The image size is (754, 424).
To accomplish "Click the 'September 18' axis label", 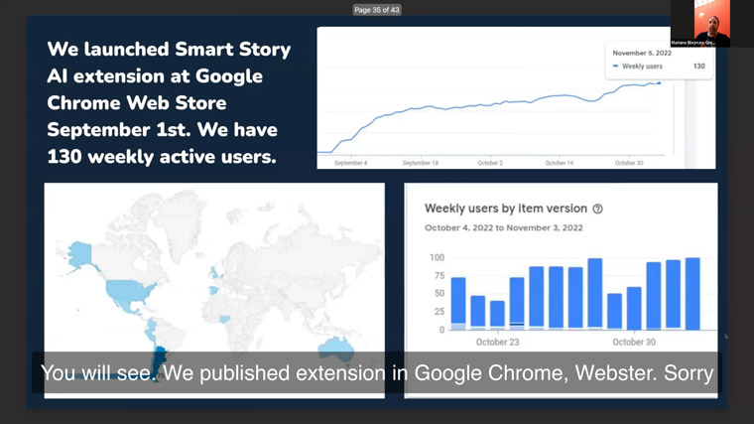I will point(421,163).
